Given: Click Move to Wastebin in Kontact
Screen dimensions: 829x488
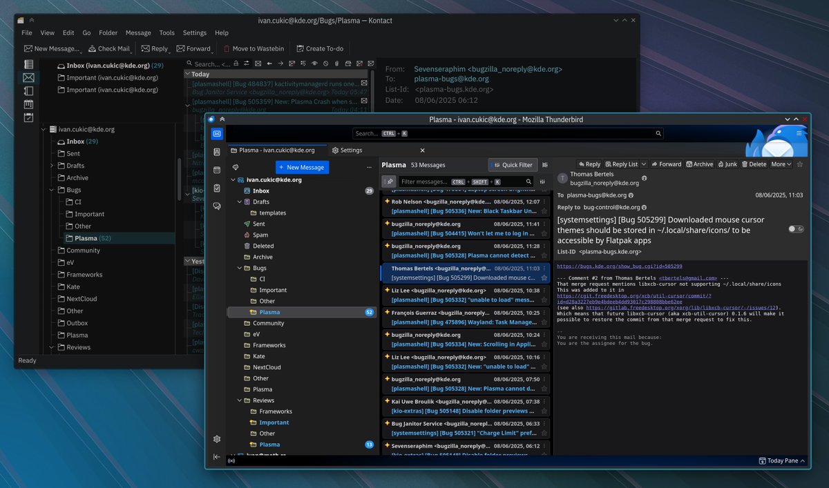Looking at the screenshot, I should 254,48.
